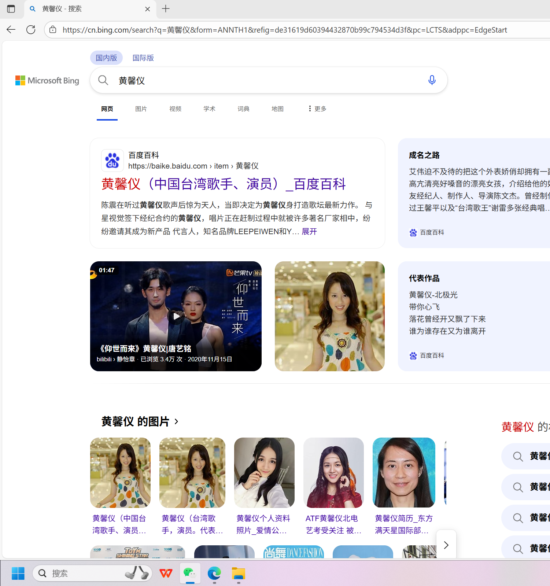Screen dimensions: 550x586
Task: Click the Microsoft Bing logo
Action: [47, 81]
